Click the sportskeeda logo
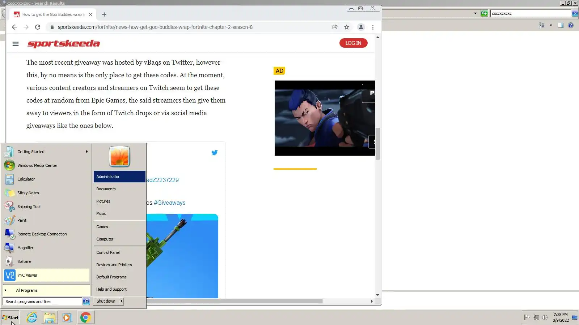Viewport: 579px width, 325px height. click(x=64, y=44)
